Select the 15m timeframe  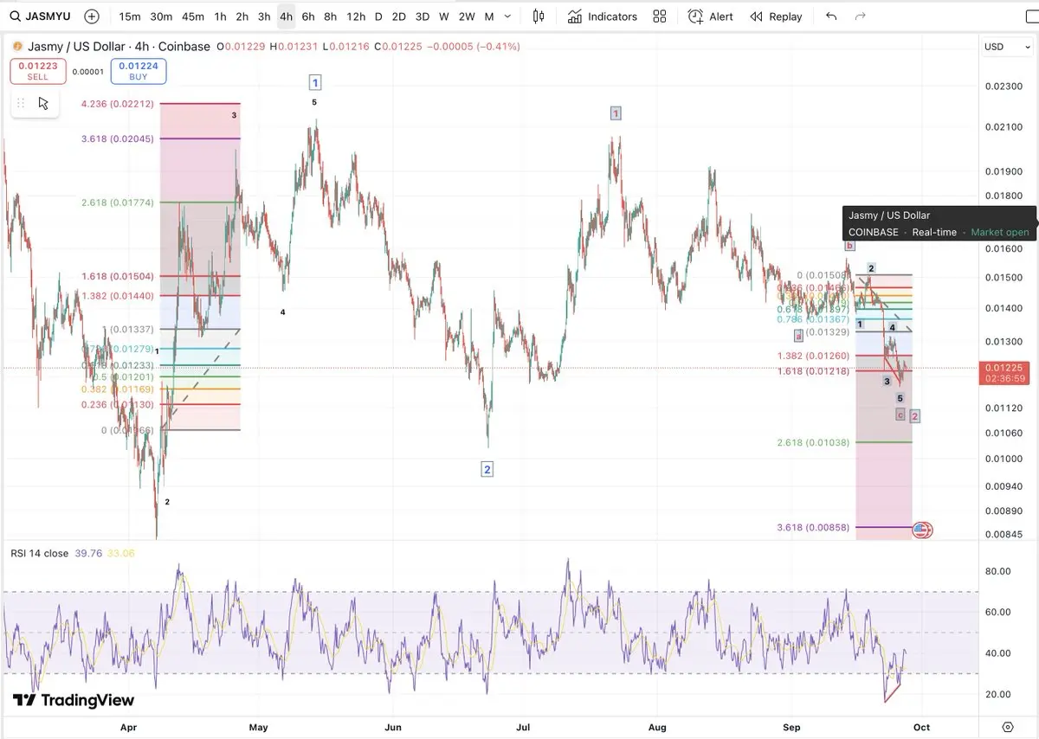point(129,16)
